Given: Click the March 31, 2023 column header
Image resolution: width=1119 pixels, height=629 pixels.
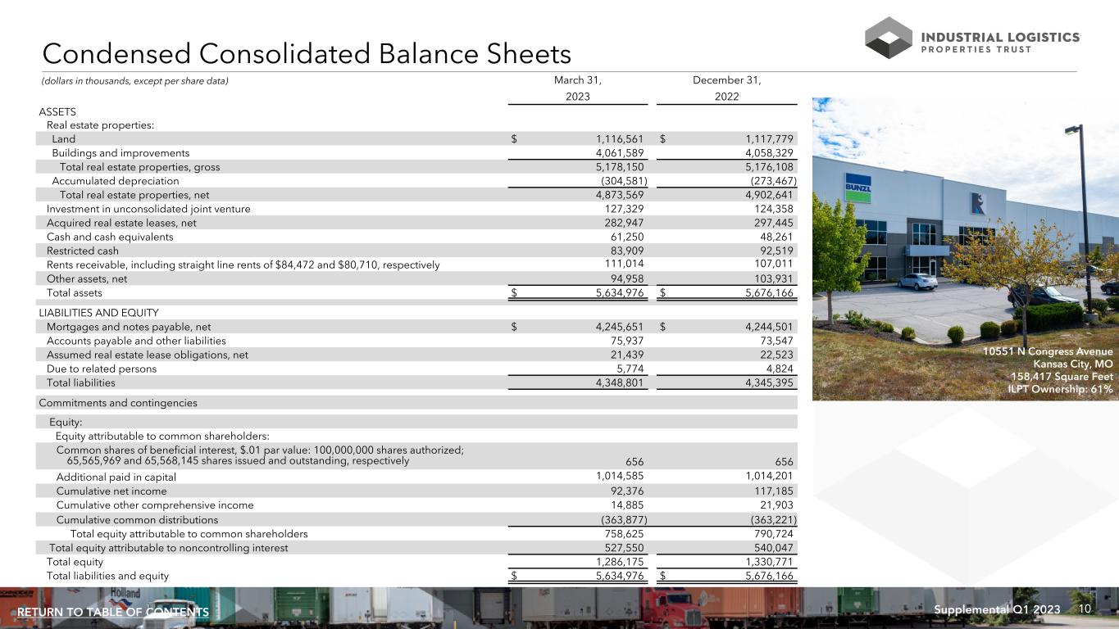Looking at the screenshot, I should coord(577,88).
